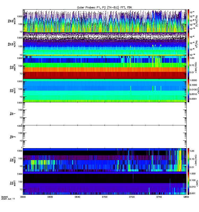This screenshot has height=212, width=199.
Task: Click the 10 y-axis tick of thc fbk scm1 panel
Action: tap(21, 189)
